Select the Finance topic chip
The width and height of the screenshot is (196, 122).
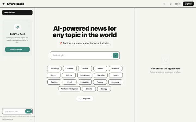coord(100,82)
